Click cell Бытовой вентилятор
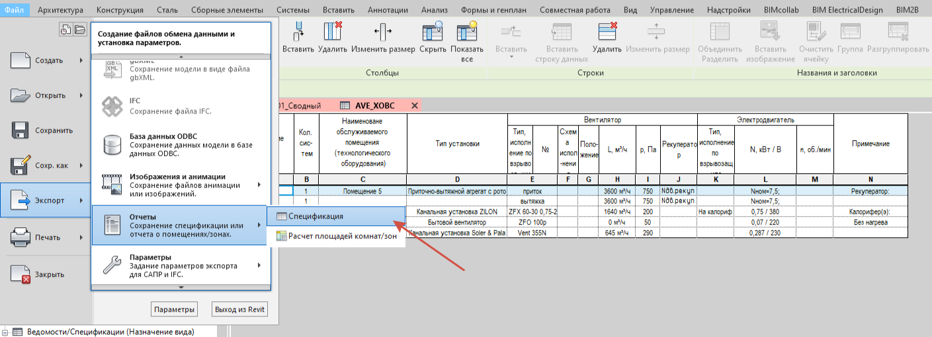The image size is (932, 337). point(457,223)
